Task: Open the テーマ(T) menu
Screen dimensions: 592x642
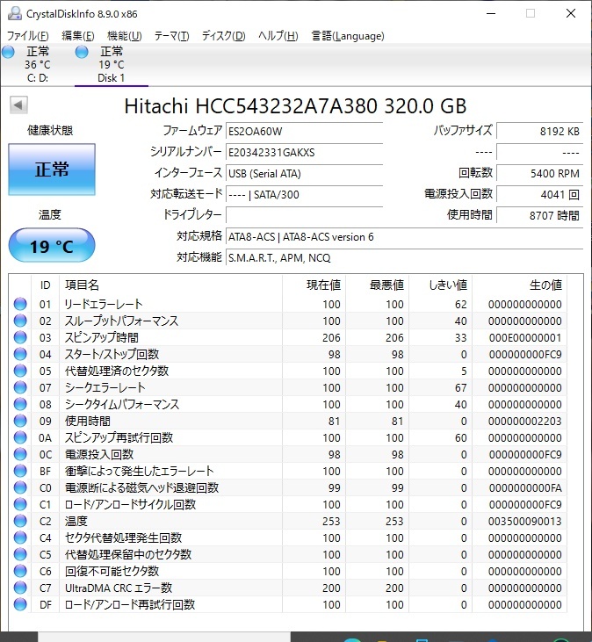Action: (171, 36)
